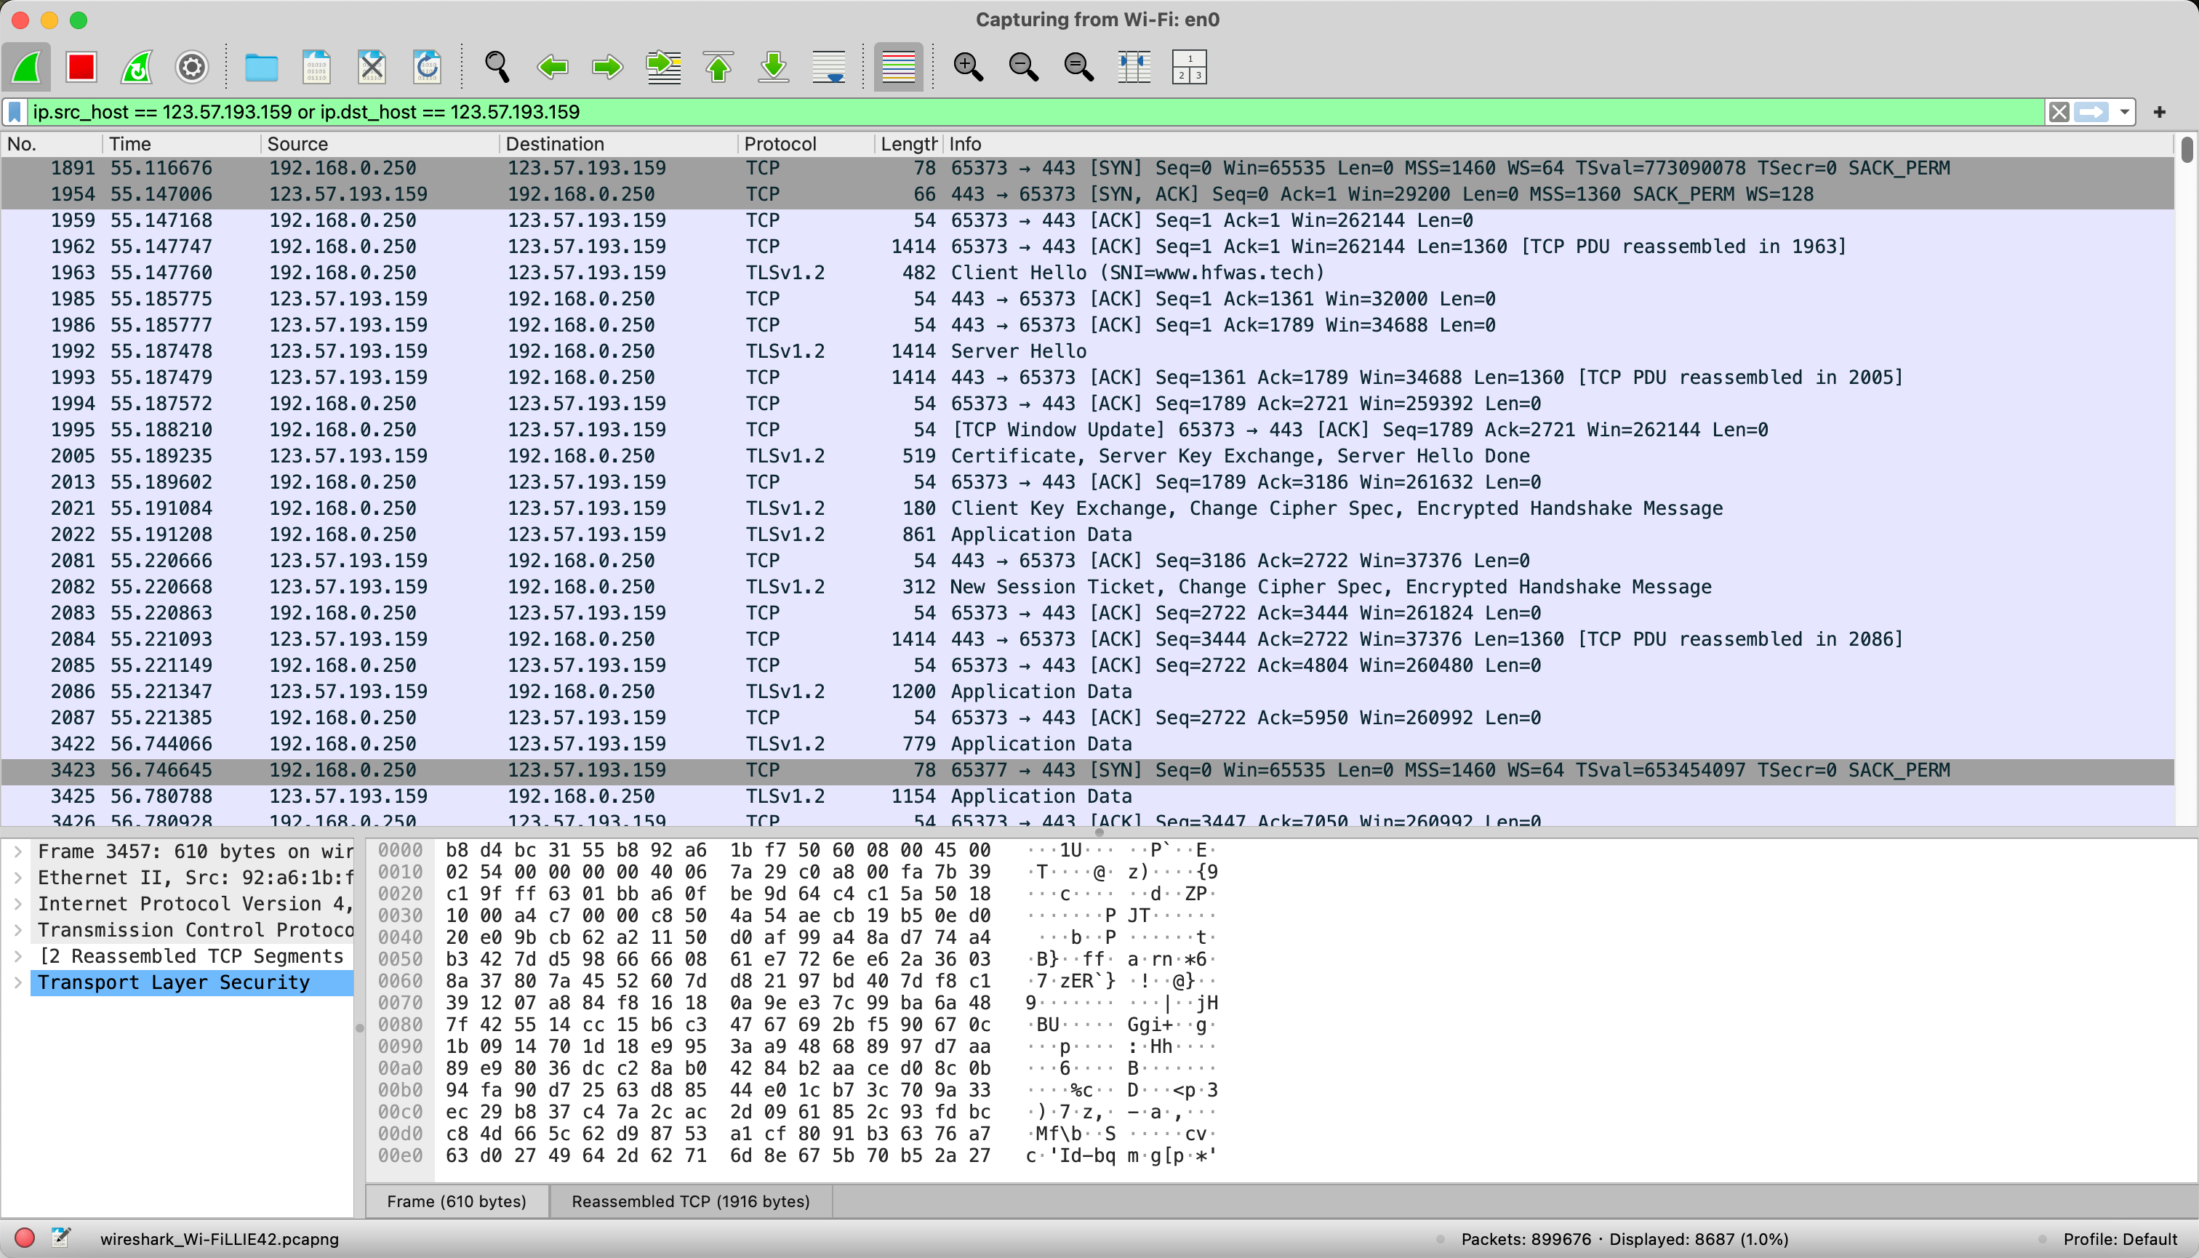
Task: Go to the last packet
Action: click(x=773, y=66)
